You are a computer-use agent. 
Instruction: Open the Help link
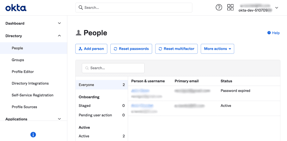(273, 33)
